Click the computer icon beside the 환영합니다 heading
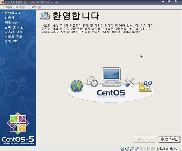 click(x=45, y=16)
